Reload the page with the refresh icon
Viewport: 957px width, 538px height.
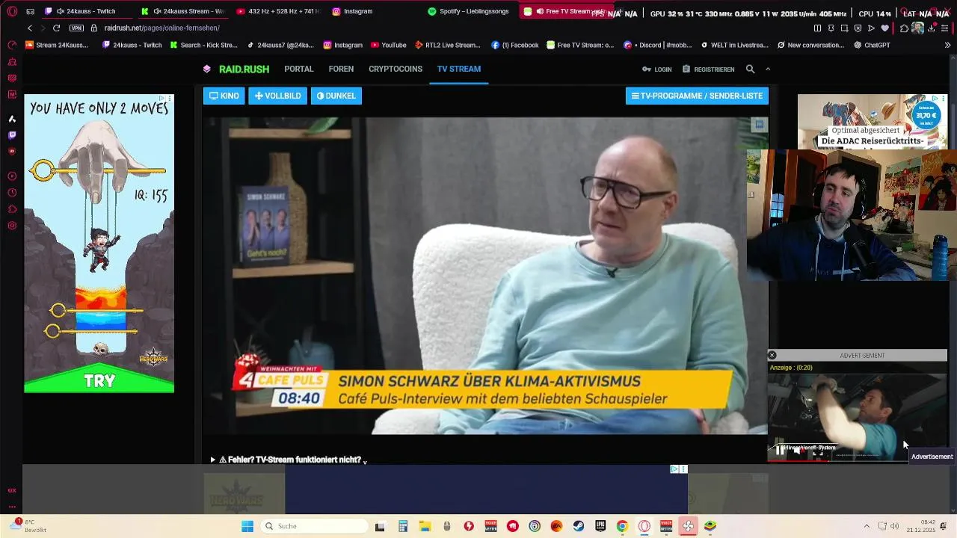click(56, 28)
